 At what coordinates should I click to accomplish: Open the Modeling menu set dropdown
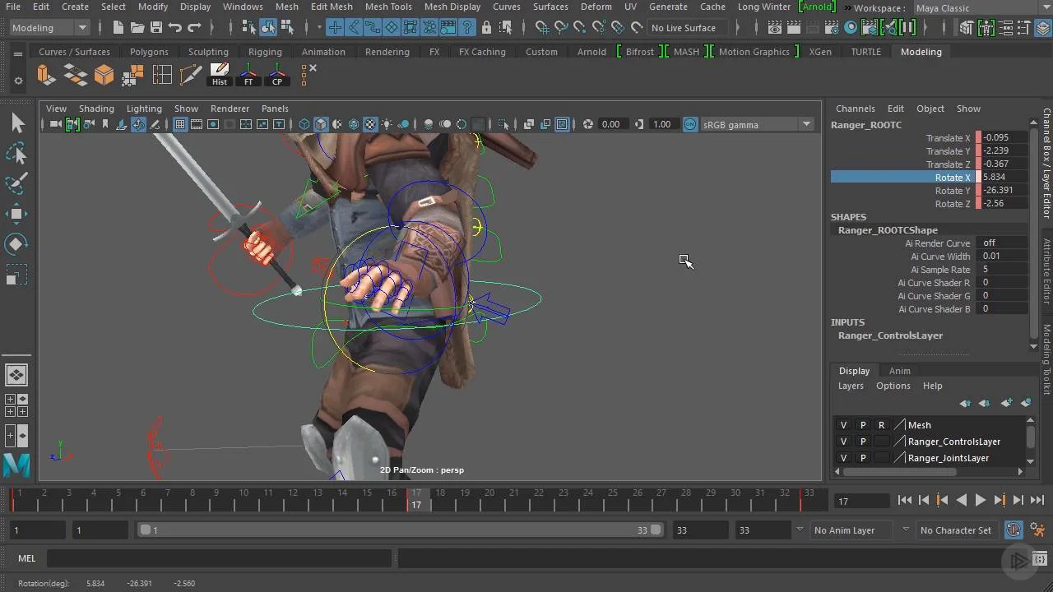click(x=49, y=27)
